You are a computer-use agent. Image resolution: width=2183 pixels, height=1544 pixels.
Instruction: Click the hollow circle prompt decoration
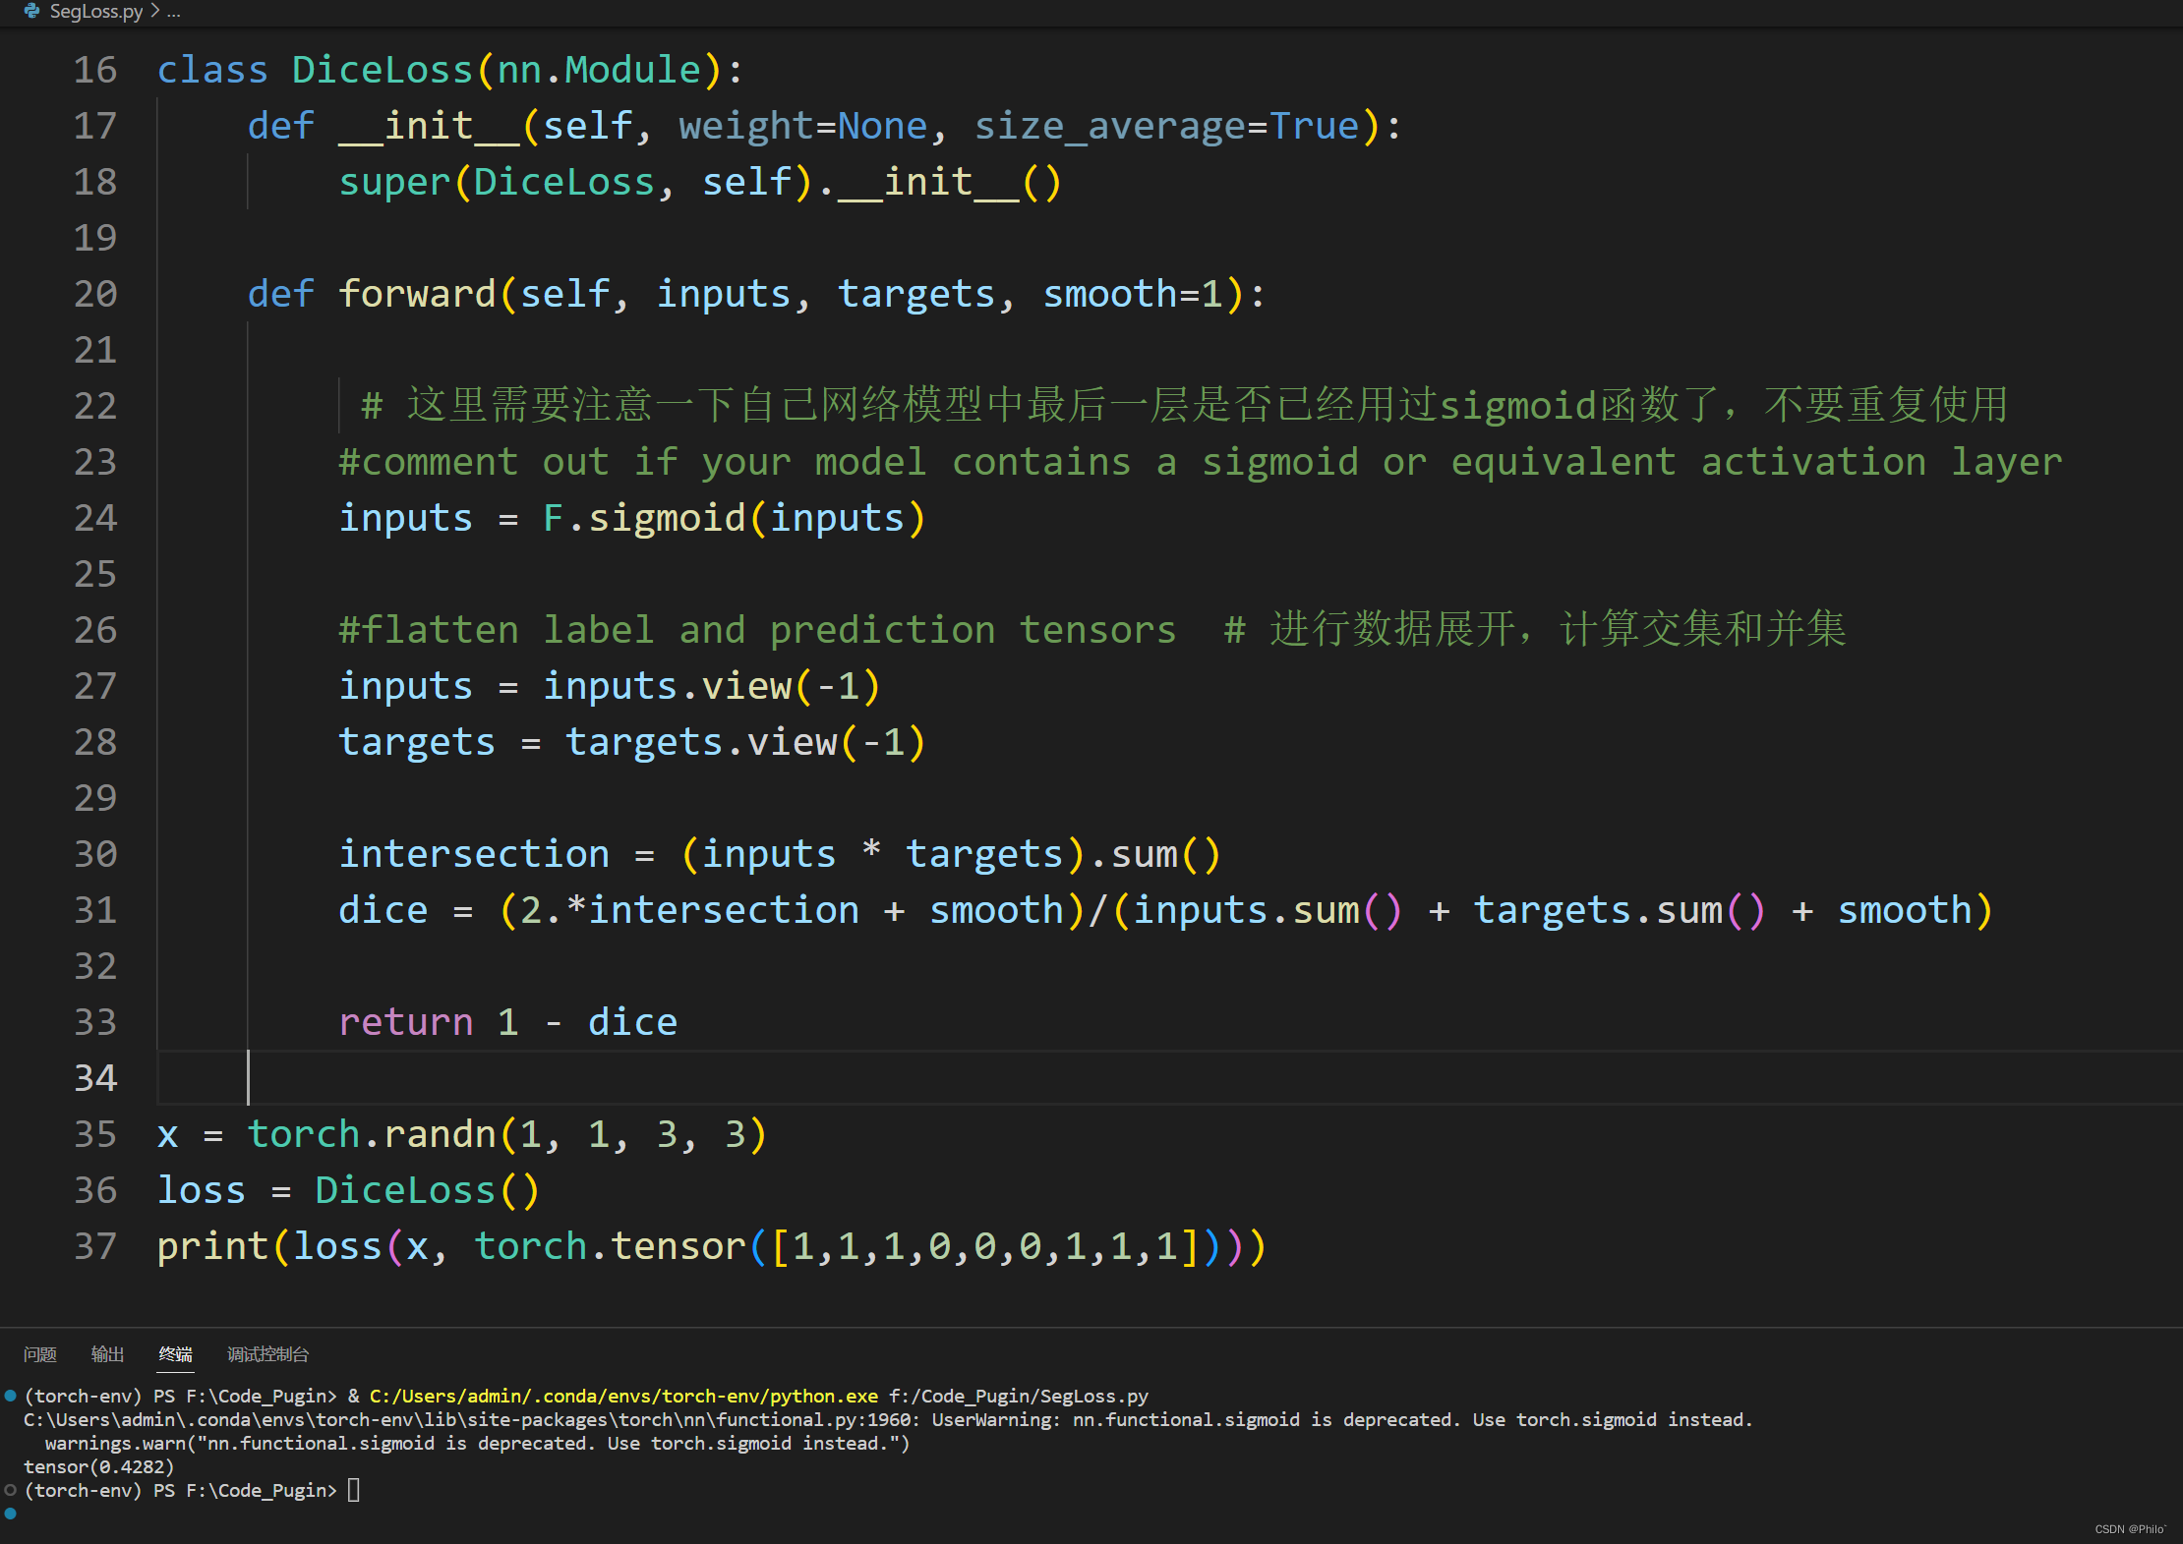coord(10,1490)
